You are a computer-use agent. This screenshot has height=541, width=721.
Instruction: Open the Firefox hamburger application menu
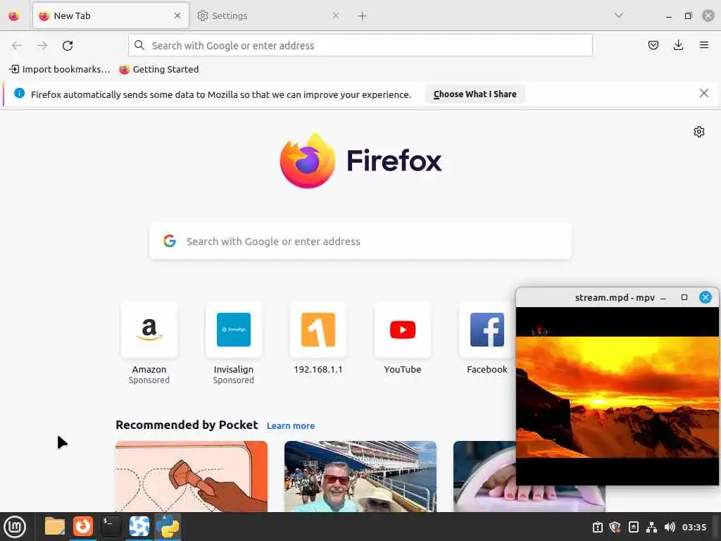click(x=703, y=45)
